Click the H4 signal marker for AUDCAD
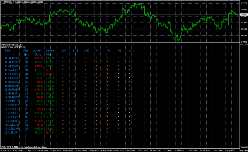Viewport: 248px width, 152px height. point(107,58)
